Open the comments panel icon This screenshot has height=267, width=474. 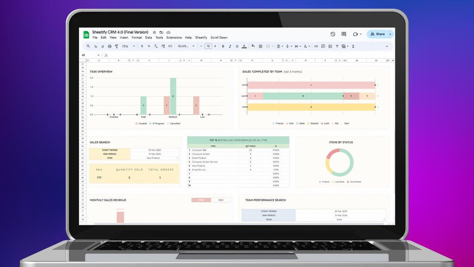(343, 34)
